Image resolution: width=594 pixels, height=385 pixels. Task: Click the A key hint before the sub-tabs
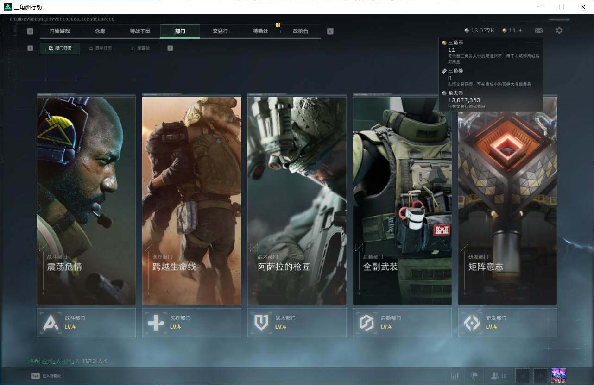click(x=30, y=48)
